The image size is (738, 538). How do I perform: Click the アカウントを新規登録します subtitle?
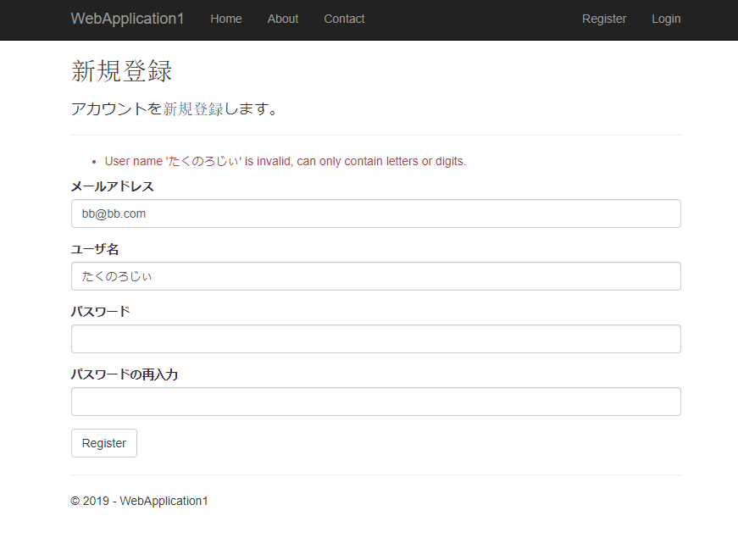174,108
